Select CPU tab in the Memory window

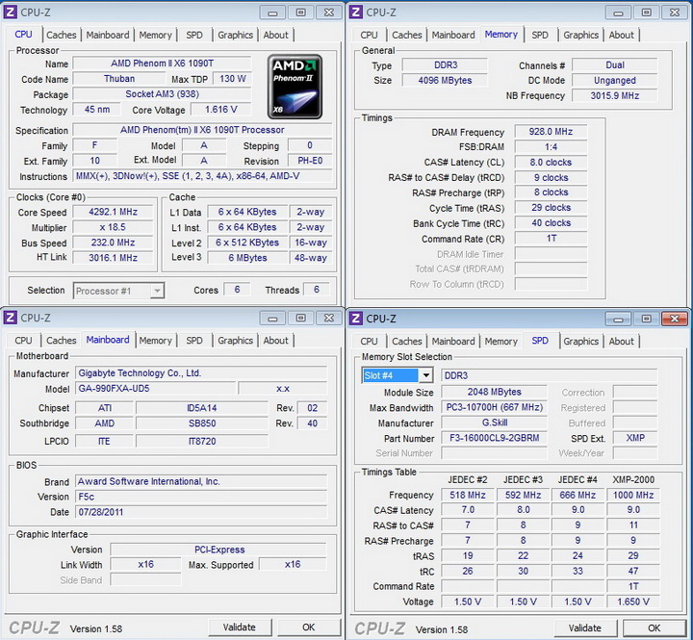coord(369,35)
